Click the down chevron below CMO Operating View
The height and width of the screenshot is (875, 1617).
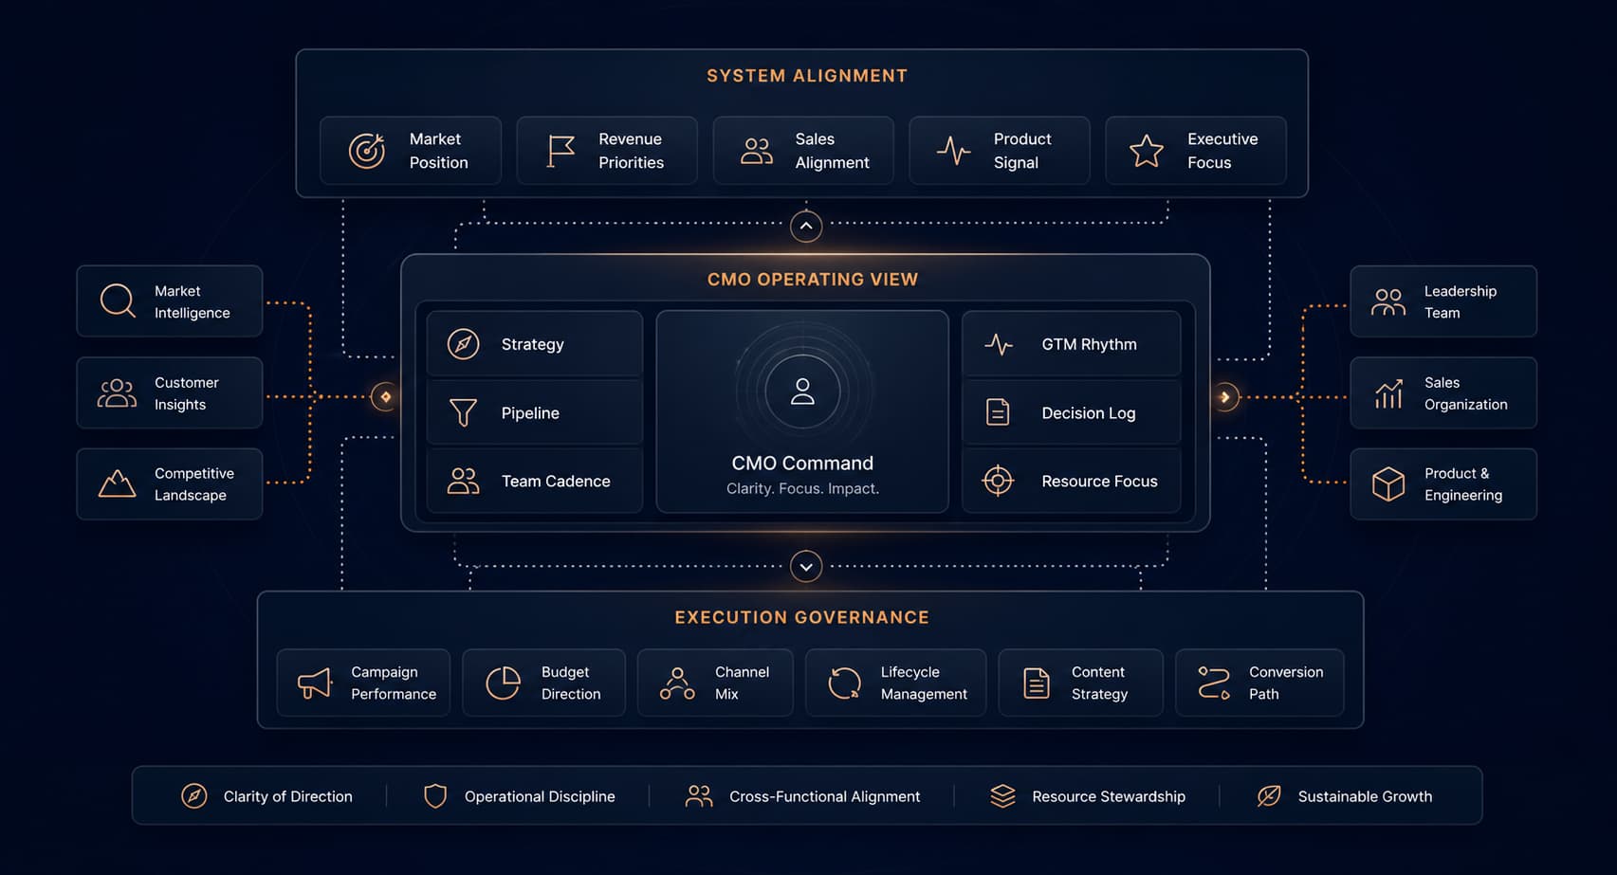click(806, 567)
